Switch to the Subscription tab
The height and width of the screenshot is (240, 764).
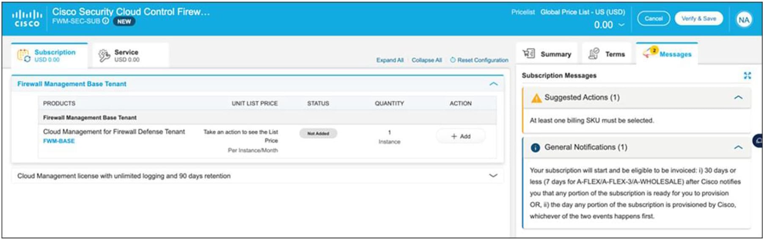pyautogui.click(x=49, y=55)
